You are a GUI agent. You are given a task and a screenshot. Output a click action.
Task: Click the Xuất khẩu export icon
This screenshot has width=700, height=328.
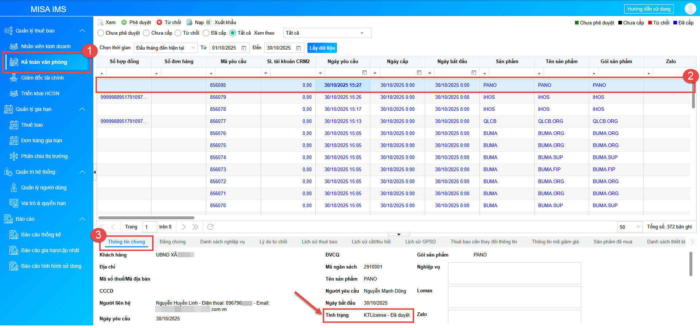tap(209, 23)
